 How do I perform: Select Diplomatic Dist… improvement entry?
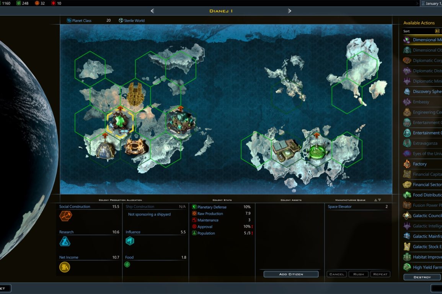(422, 71)
